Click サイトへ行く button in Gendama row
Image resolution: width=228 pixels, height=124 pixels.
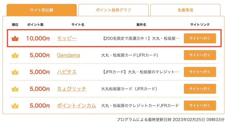pos(200,55)
